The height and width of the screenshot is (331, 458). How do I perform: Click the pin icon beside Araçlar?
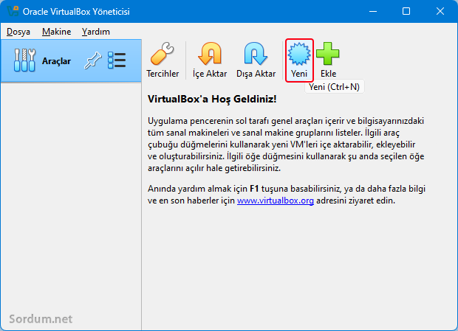point(92,60)
